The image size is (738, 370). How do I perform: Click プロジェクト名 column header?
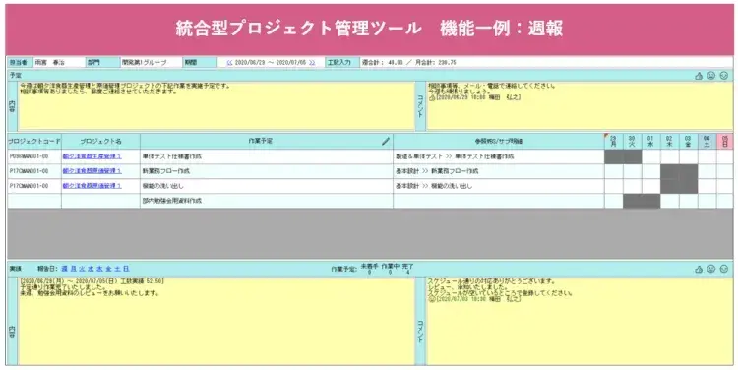100,142
